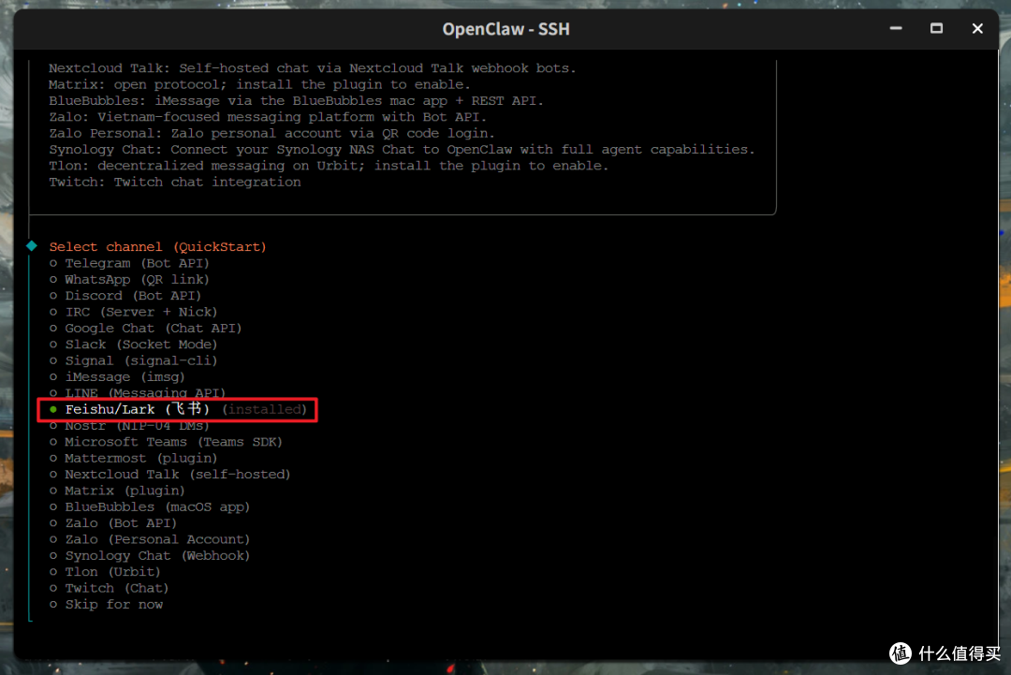Close the OpenClaw - SSH window
The image size is (1011, 675).
coord(977,28)
